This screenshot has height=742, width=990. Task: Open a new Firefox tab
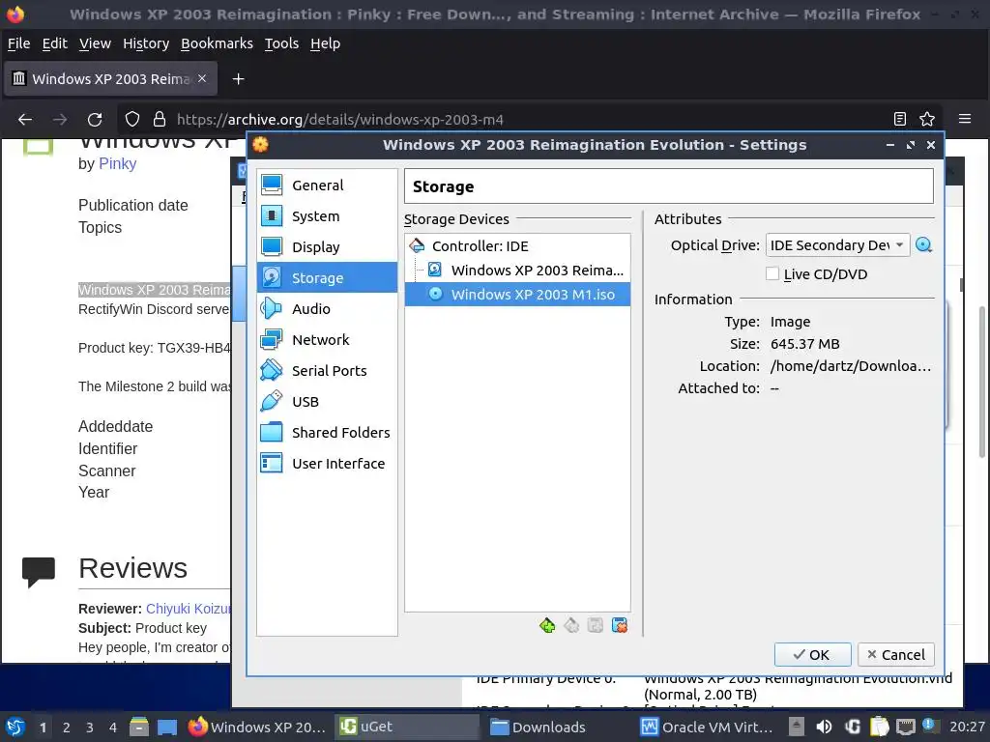click(x=238, y=79)
